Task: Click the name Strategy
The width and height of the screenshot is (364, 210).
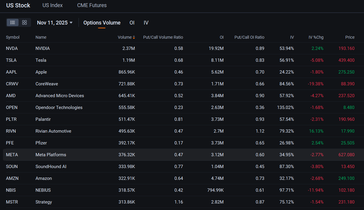Action: [44, 202]
